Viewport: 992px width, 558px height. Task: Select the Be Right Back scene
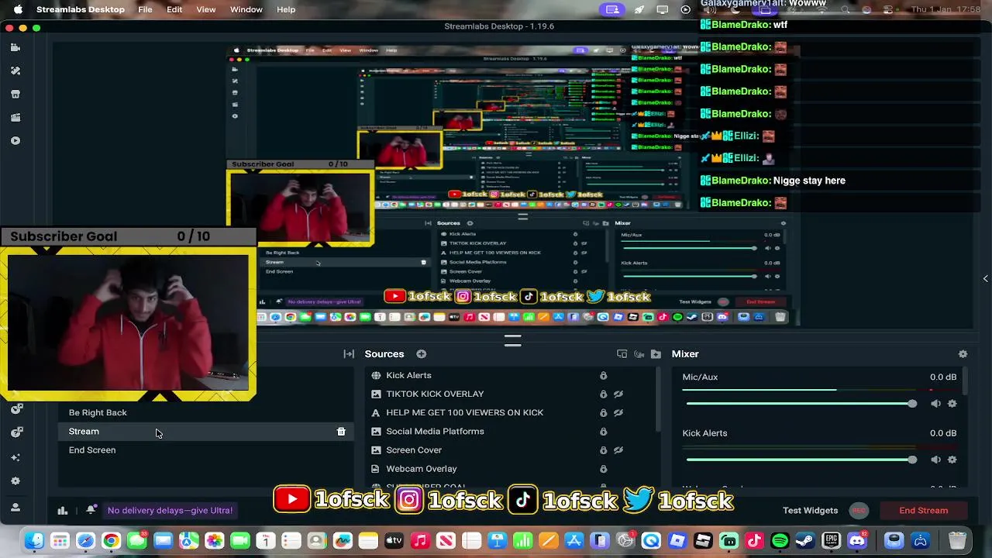tap(206, 413)
